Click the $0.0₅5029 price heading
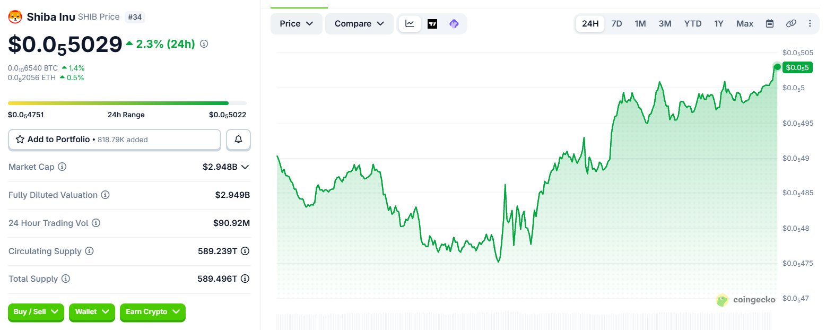The image size is (826, 330). click(x=65, y=45)
